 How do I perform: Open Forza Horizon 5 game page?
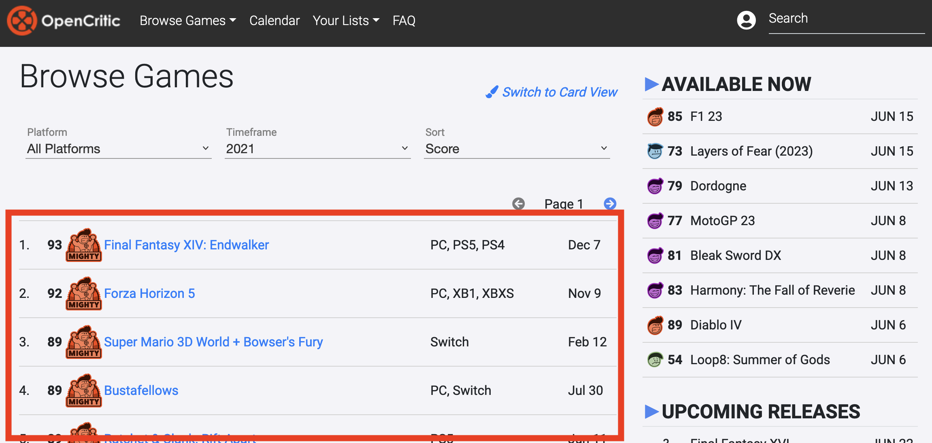click(149, 293)
